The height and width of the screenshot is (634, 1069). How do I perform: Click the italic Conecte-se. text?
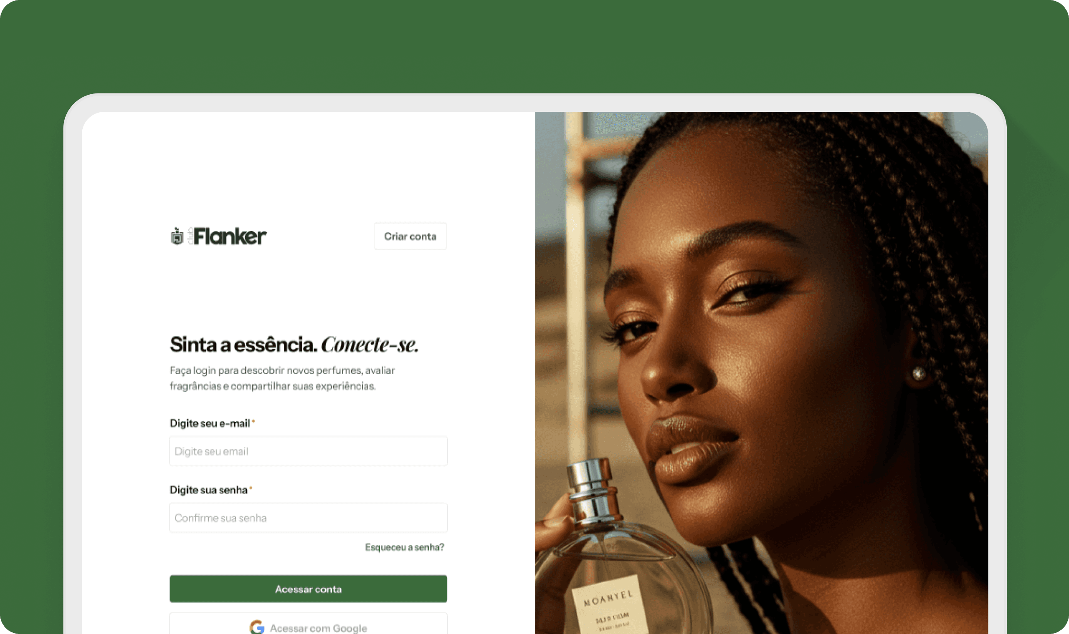[x=370, y=345]
